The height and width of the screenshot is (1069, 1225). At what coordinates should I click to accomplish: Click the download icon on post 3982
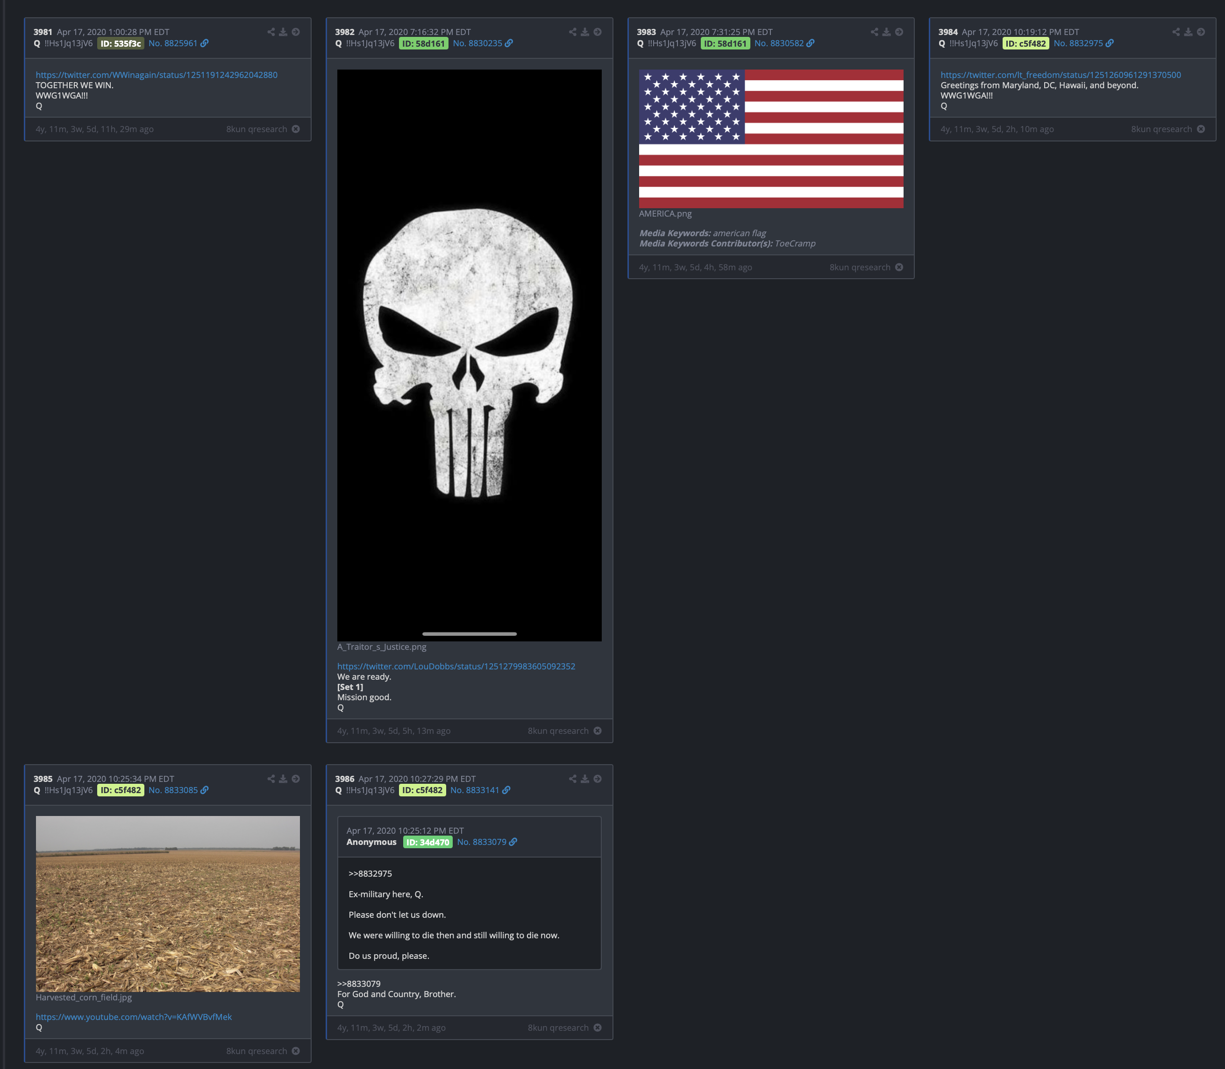click(x=585, y=32)
